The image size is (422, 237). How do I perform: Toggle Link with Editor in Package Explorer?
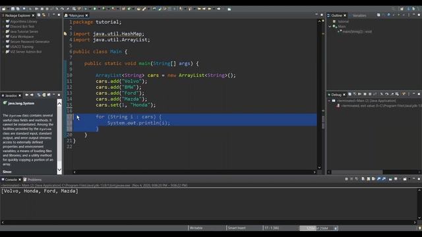[x=44, y=15]
